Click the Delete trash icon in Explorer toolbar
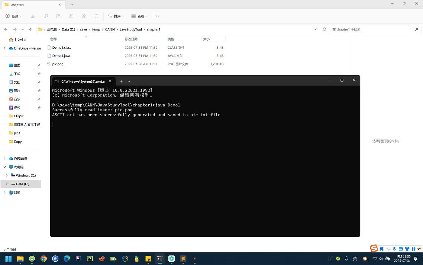The image size is (423, 265). pos(96,16)
